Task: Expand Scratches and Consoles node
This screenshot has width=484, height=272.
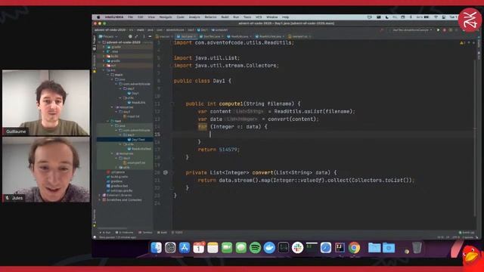Action: (x=100, y=199)
